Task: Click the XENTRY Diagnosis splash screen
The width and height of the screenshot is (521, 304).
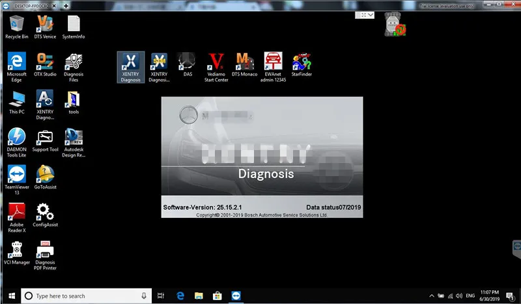Action: pyautogui.click(x=262, y=157)
